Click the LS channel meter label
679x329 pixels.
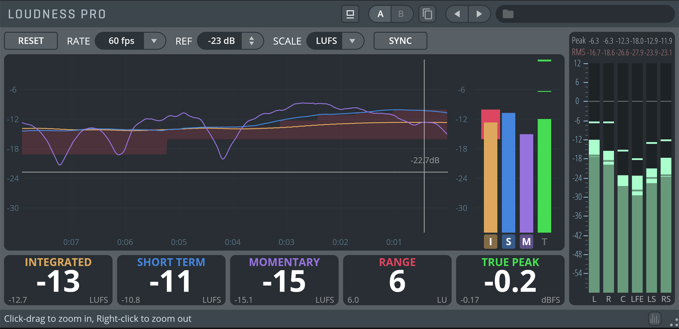click(x=652, y=299)
